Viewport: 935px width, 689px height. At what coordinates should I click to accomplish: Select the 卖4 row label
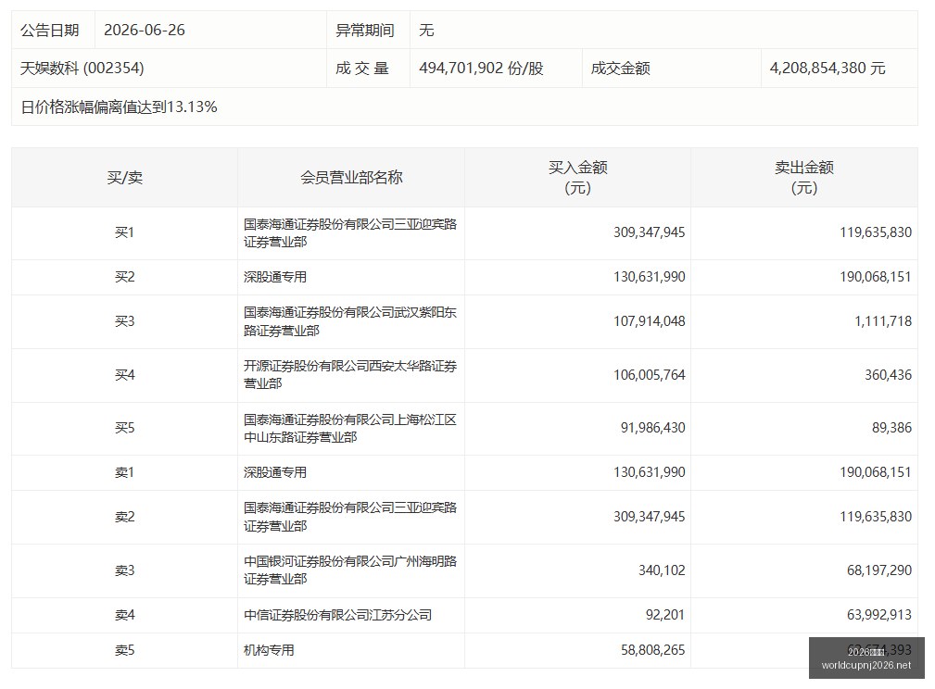(x=124, y=615)
